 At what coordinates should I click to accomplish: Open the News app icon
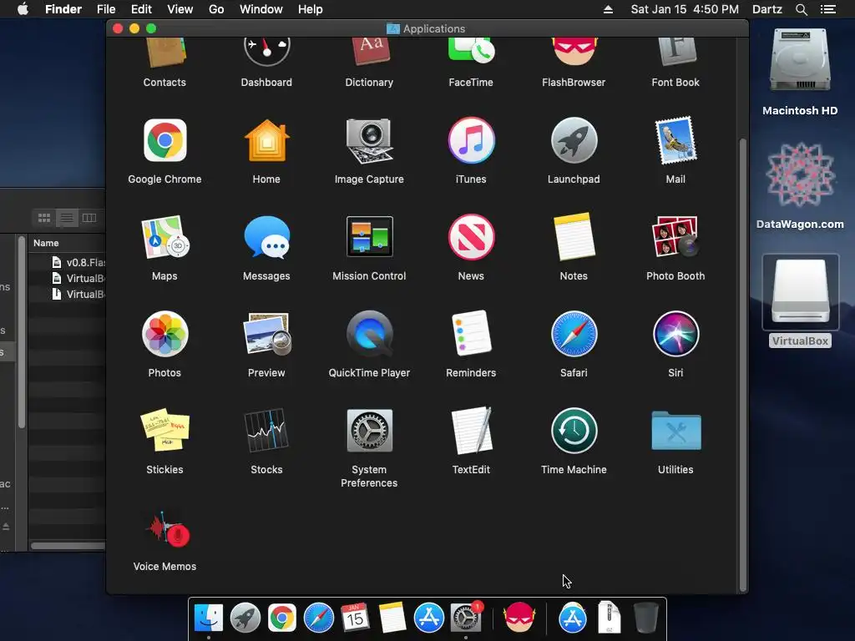(471, 237)
